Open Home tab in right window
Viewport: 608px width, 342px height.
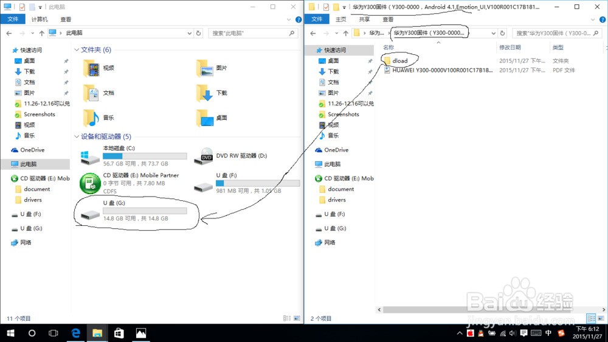pyautogui.click(x=341, y=19)
